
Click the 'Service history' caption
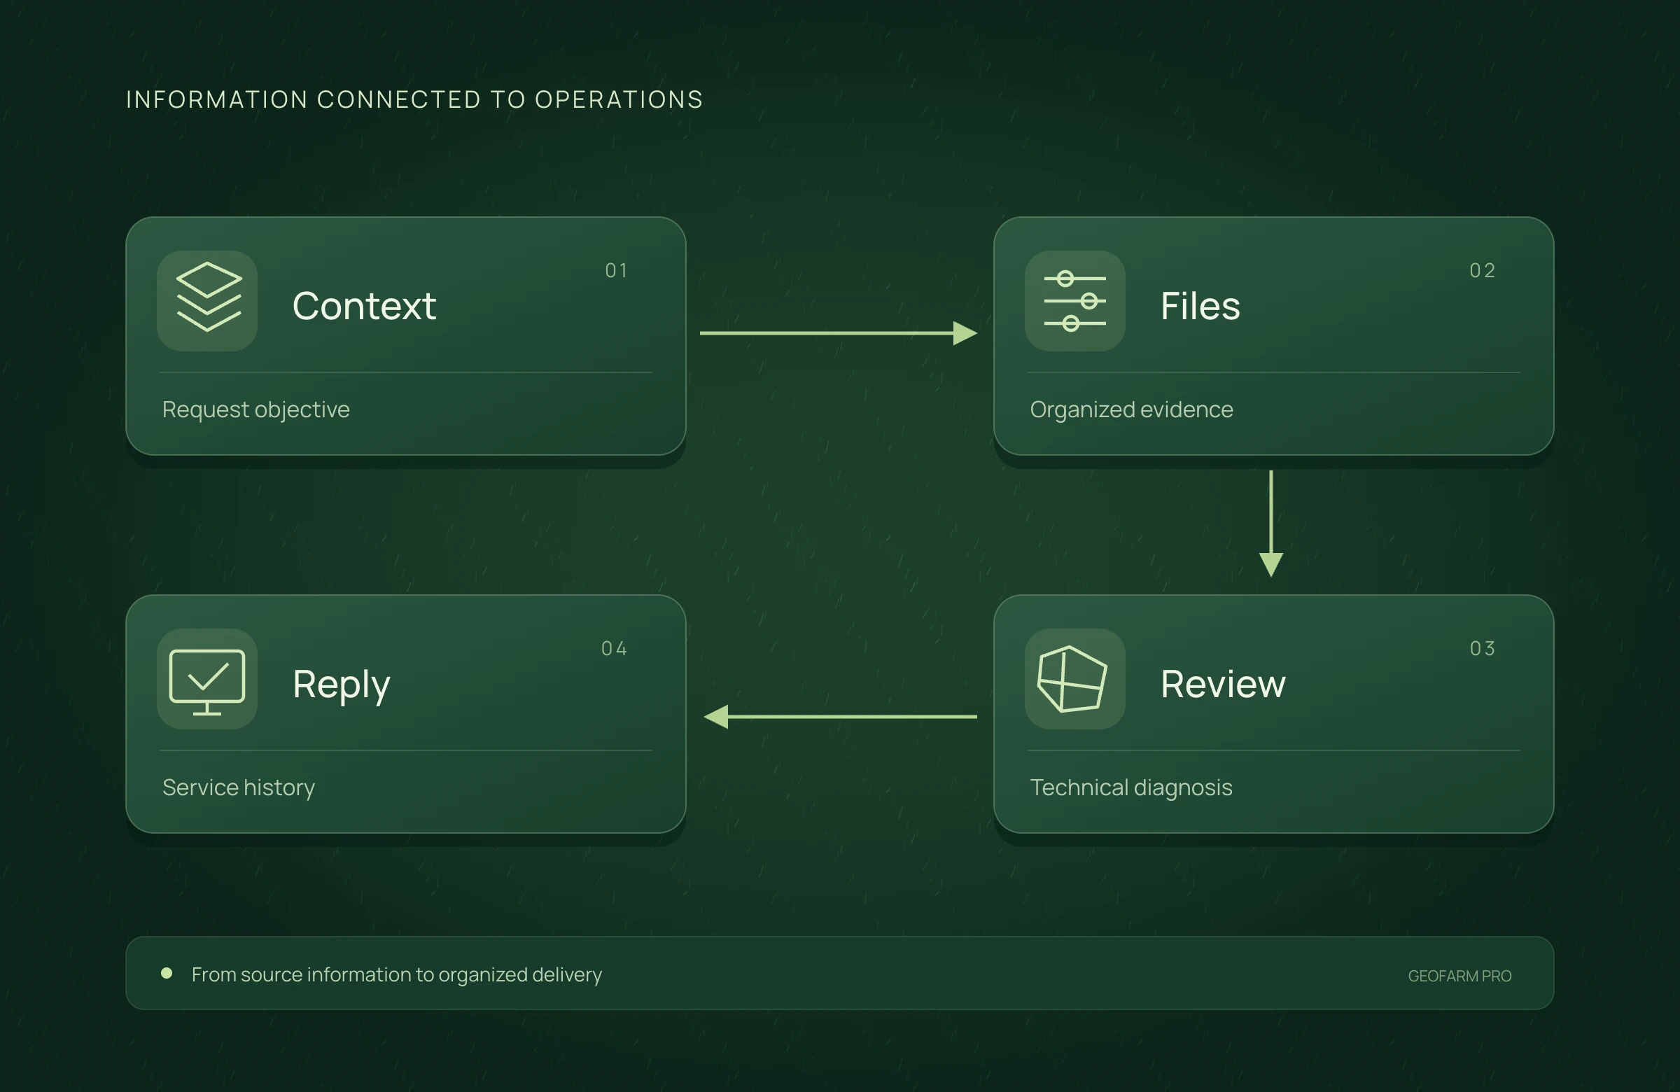click(239, 787)
